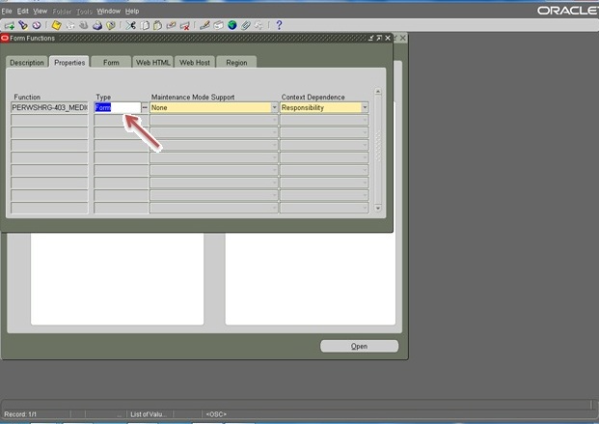Click the ORACLE logo at top right
The image size is (599, 424).
(x=568, y=11)
